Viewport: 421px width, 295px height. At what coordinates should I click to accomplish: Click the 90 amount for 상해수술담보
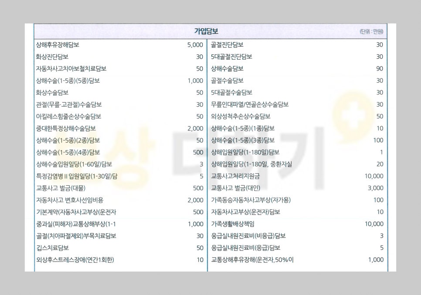click(379, 69)
